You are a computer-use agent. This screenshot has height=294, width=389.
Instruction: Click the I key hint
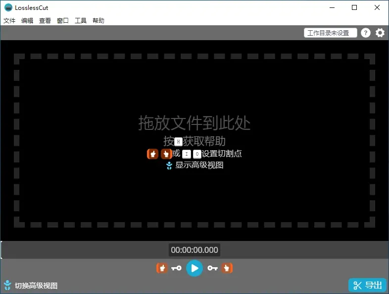click(187, 154)
